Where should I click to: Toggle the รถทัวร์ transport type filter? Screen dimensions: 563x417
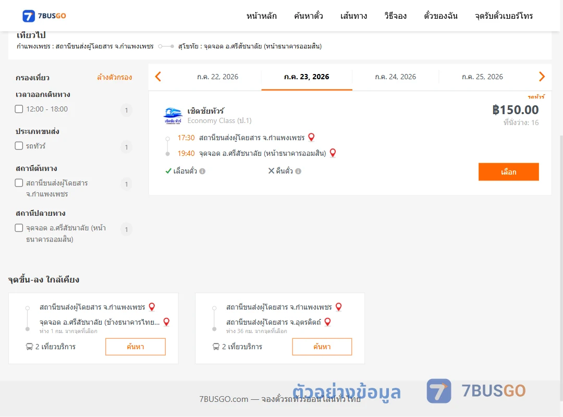click(19, 145)
